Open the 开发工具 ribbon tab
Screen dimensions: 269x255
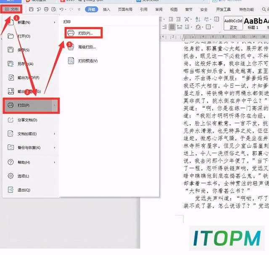(x=223, y=9)
